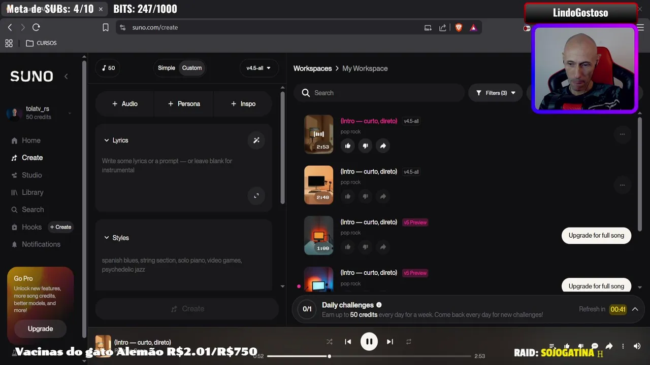Click the Create song button
This screenshot has width=650, height=365.
(x=187, y=309)
